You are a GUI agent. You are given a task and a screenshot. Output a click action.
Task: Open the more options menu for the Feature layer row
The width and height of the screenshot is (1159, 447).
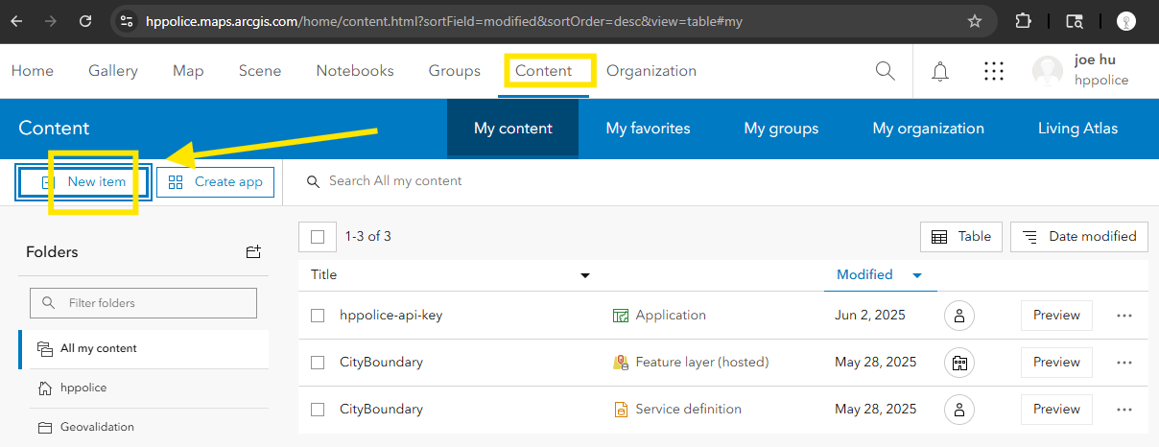(x=1124, y=363)
